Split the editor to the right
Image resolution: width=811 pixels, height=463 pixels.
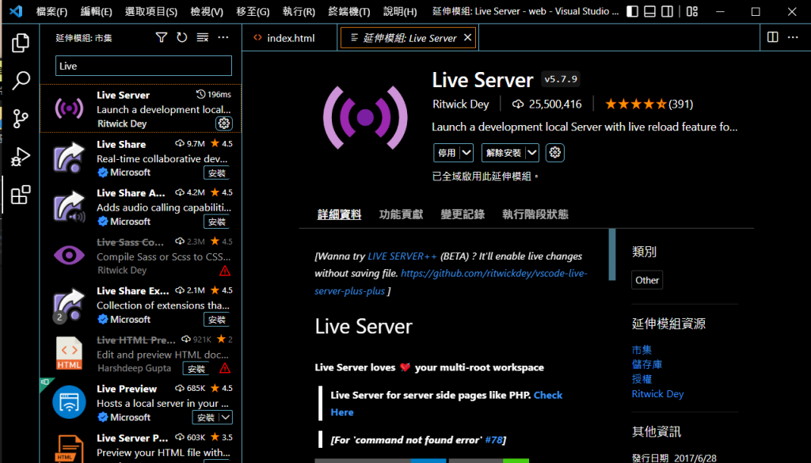773,37
